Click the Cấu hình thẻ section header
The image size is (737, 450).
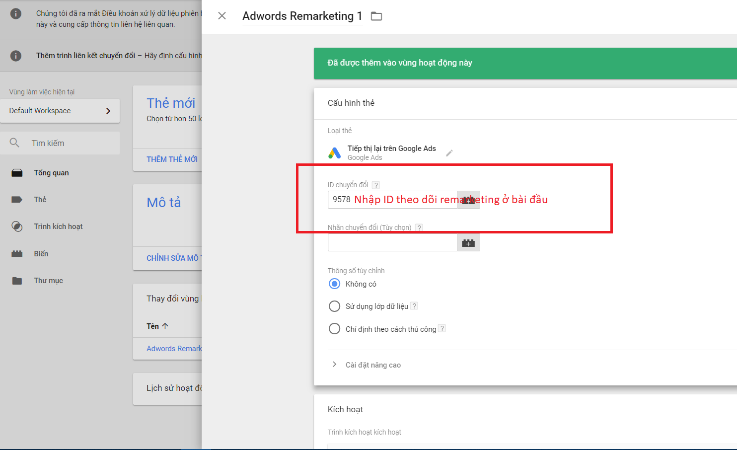[351, 103]
